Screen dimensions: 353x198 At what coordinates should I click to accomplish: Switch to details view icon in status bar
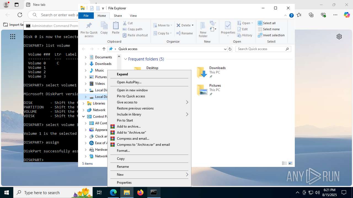coord(284,163)
